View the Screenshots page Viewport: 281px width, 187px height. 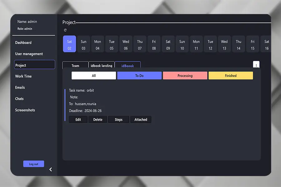25,110
